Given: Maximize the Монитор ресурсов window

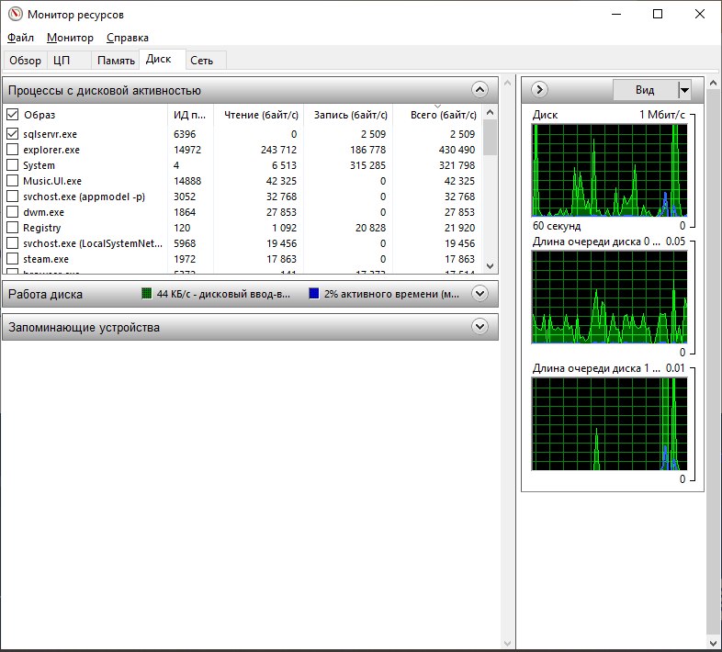Looking at the screenshot, I should (658, 14).
